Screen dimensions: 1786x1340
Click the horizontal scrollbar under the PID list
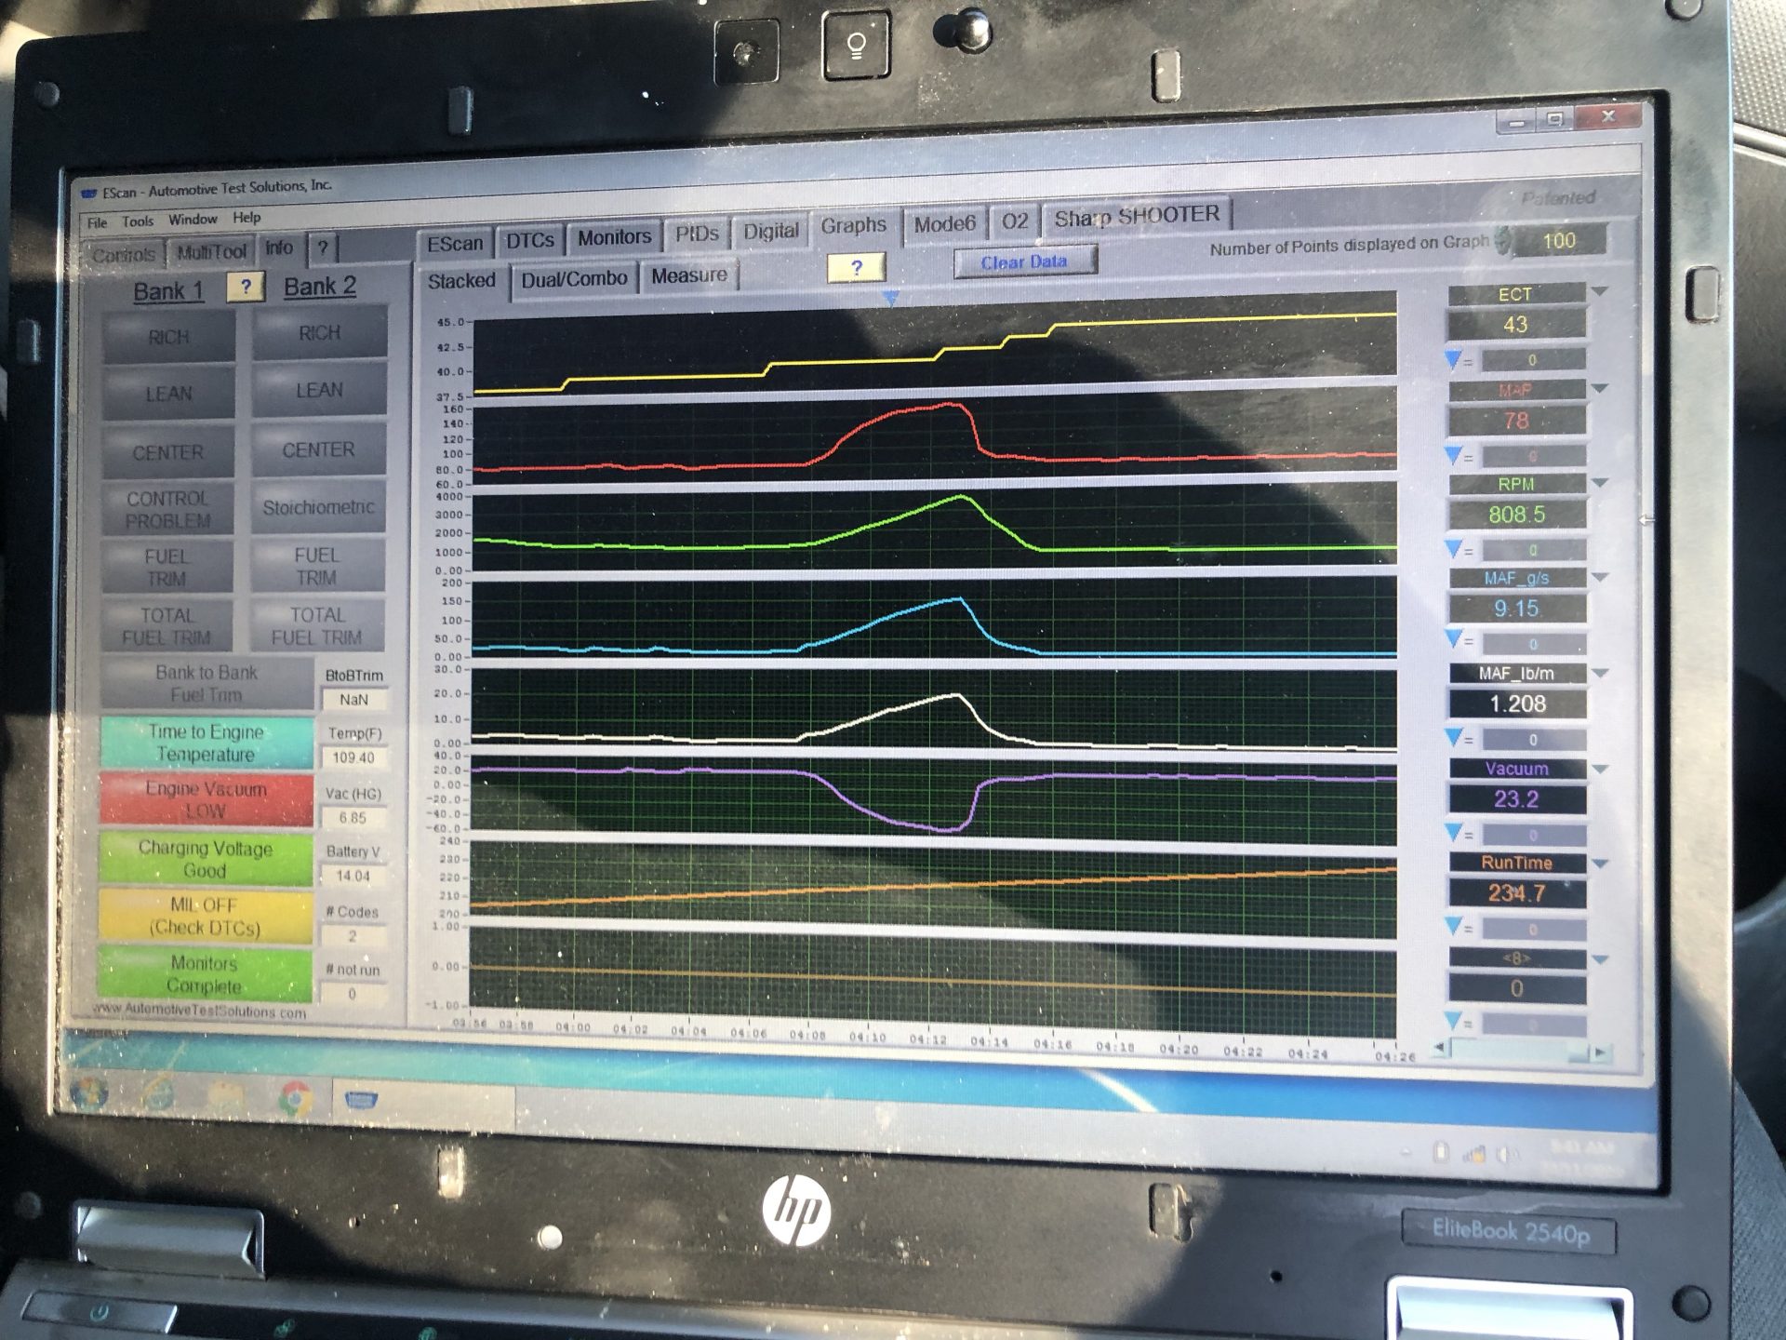(x=1520, y=1051)
